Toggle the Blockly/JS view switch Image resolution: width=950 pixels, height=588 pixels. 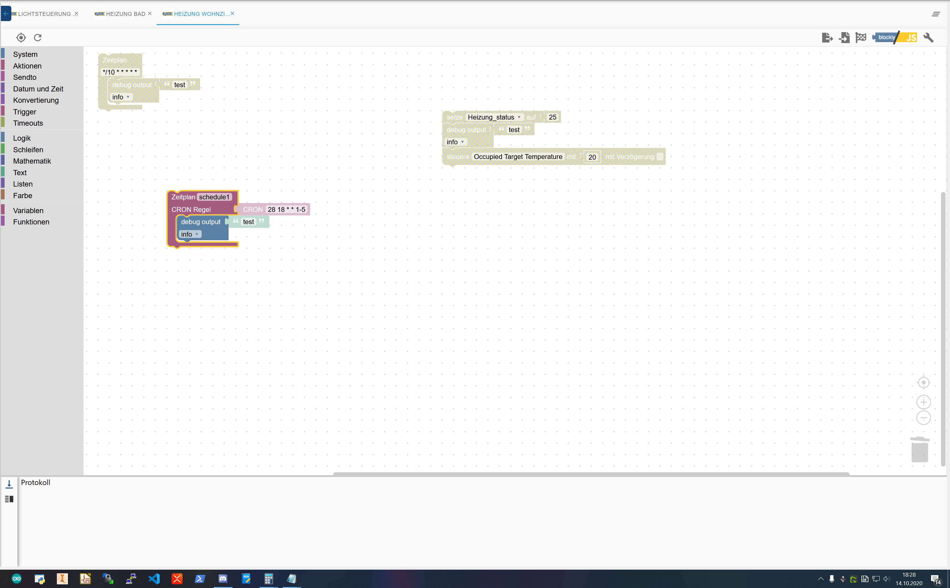coord(895,37)
